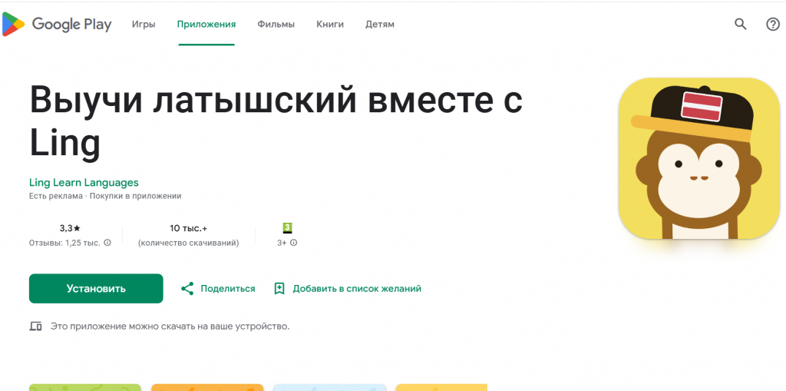Click the yellow screenshot thumbnail
Image resolution: width=786 pixels, height=391 pixels.
pos(441,387)
